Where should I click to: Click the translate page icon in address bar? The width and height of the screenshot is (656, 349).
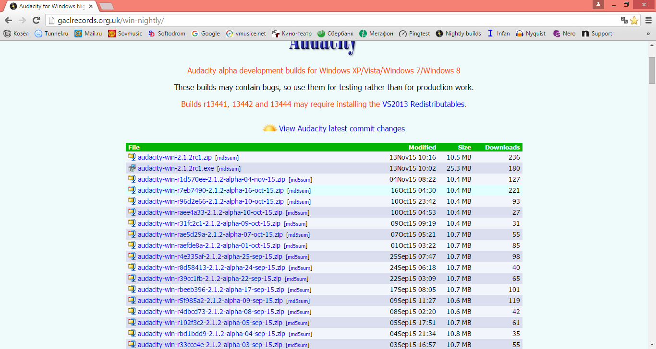(624, 20)
